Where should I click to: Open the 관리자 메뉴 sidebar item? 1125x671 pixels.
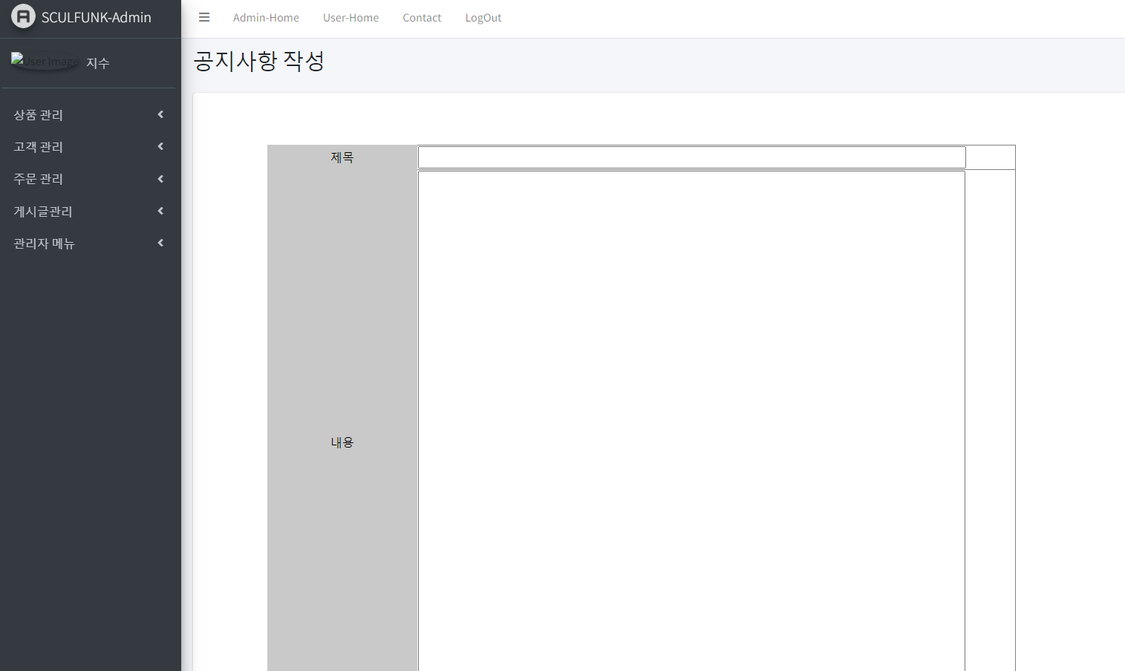89,243
